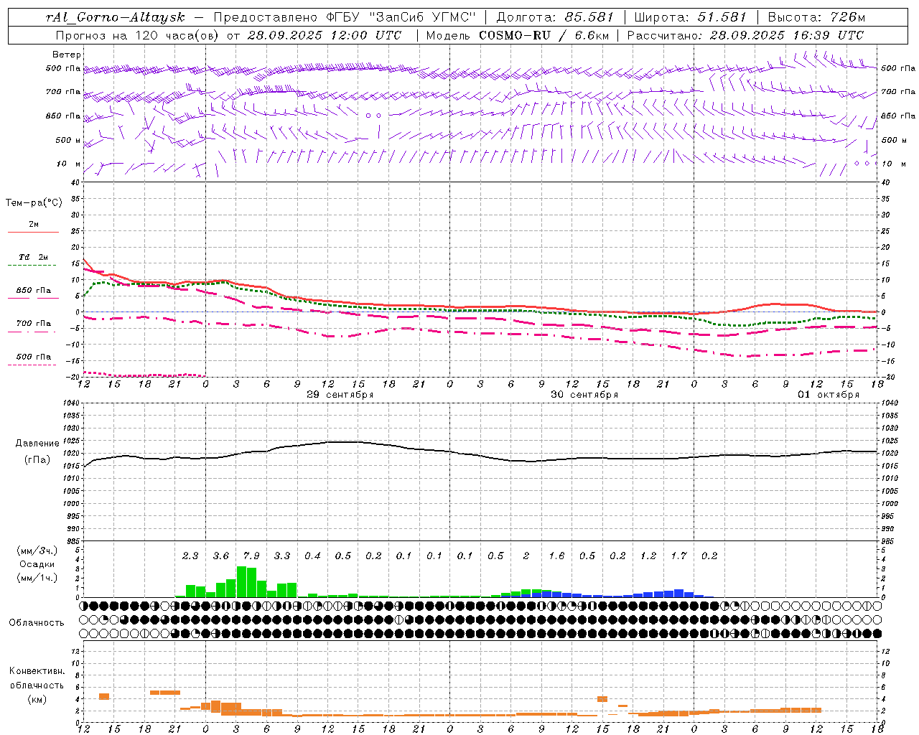Click the мм/1ч. precipitation unit label
The width and height of the screenshot is (919, 735).
(37, 578)
